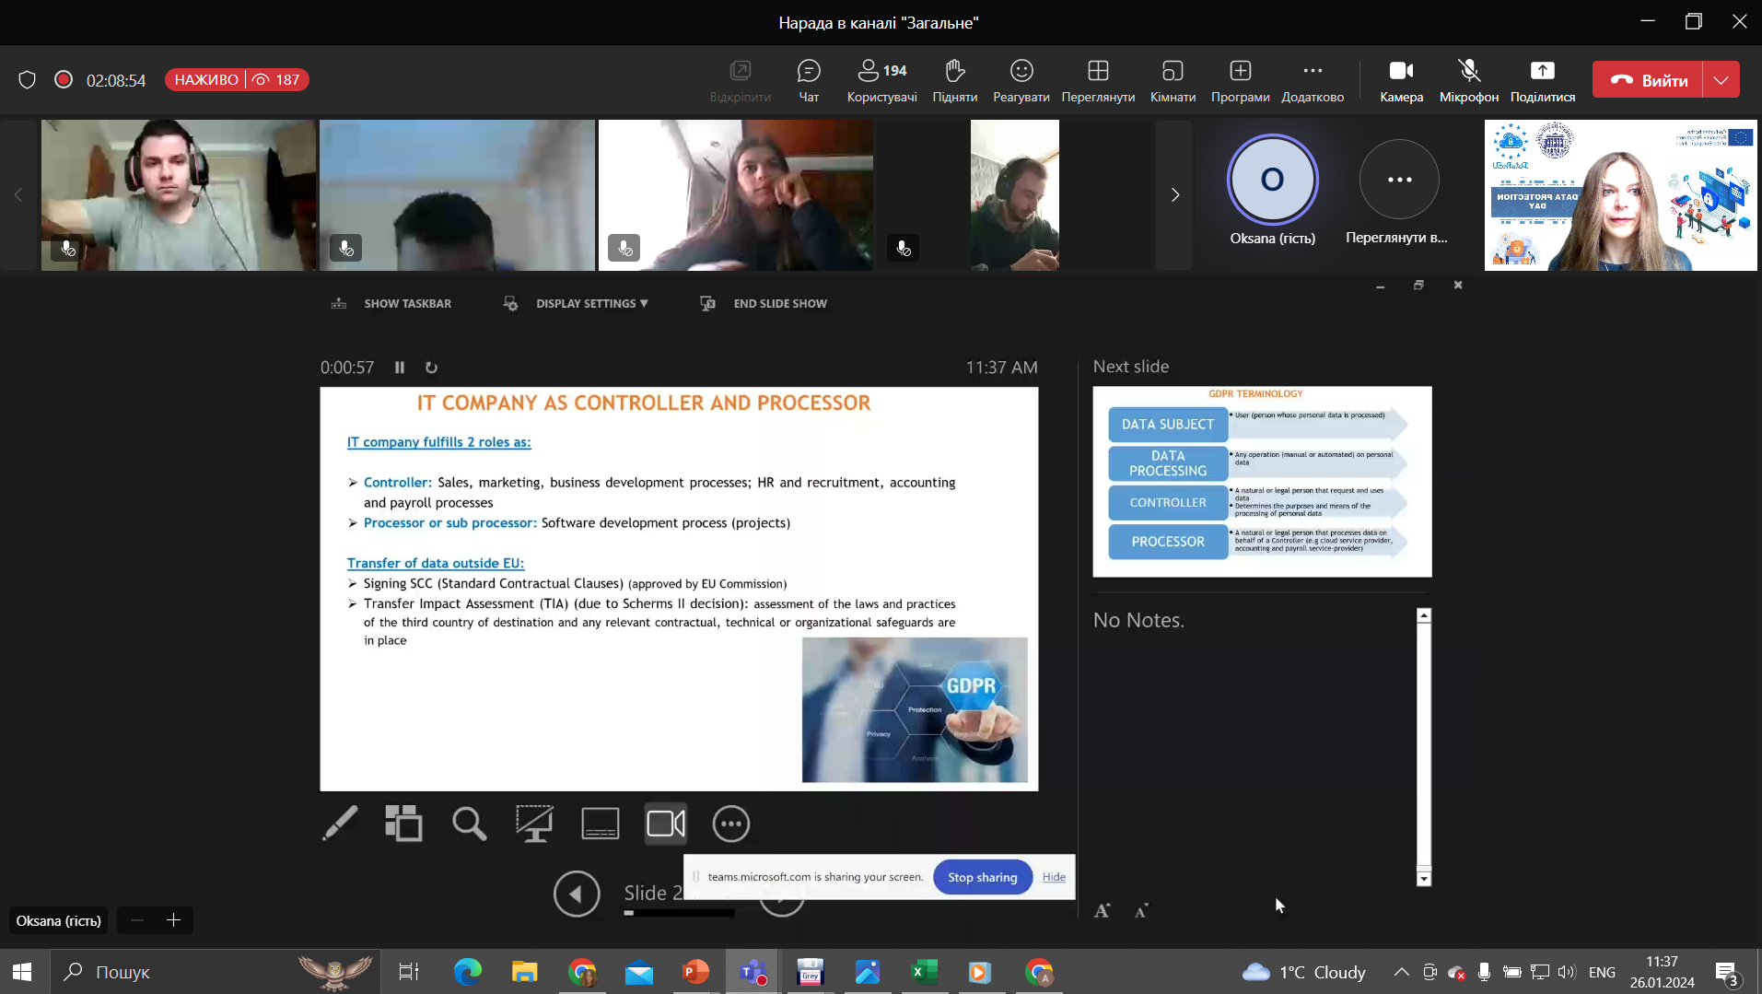Image resolution: width=1762 pixels, height=994 pixels.
Task: Unmute the Microphone
Action: click(x=1468, y=80)
